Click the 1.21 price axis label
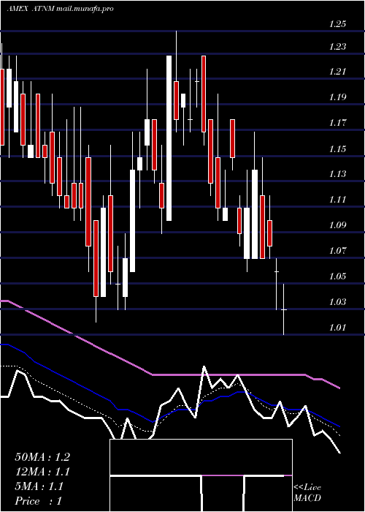The image size is (365, 512). pos(337,71)
